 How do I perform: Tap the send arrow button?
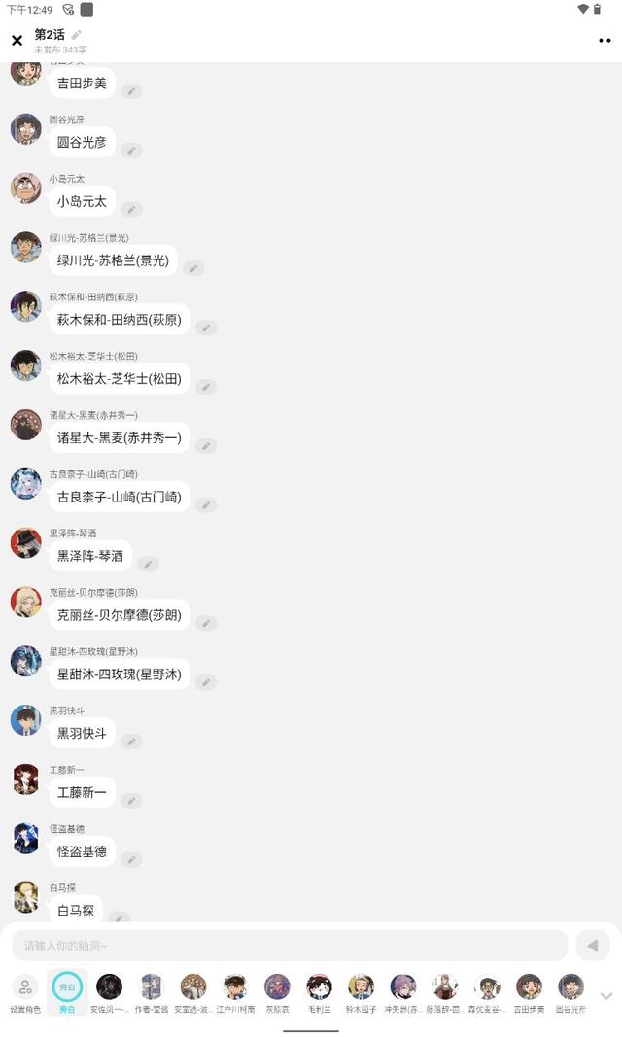click(x=592, y=945)
